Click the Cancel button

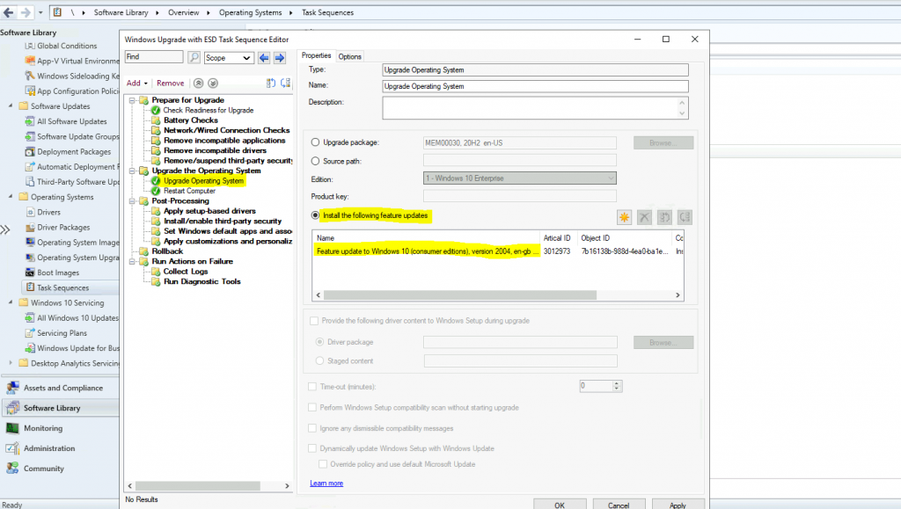tap(619, 505)
